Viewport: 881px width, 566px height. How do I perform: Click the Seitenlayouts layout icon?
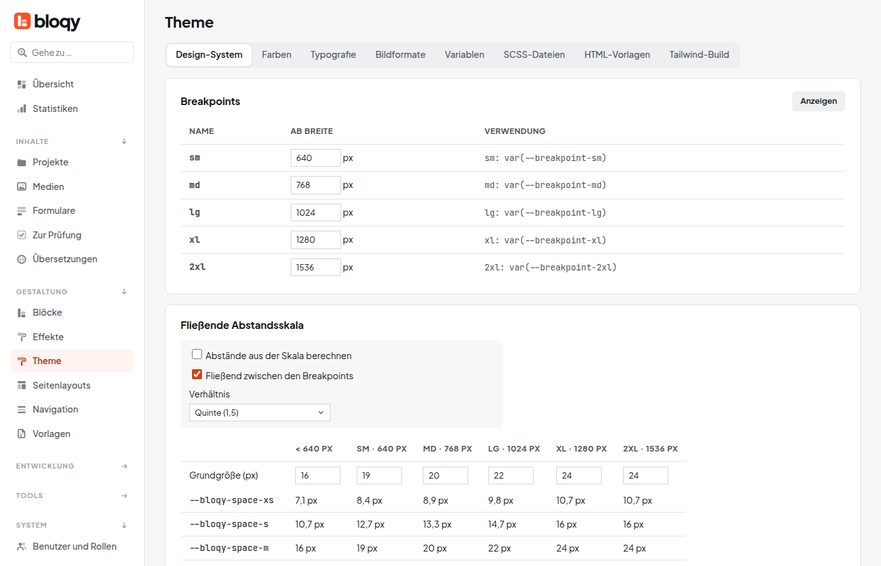coord(21,386)
